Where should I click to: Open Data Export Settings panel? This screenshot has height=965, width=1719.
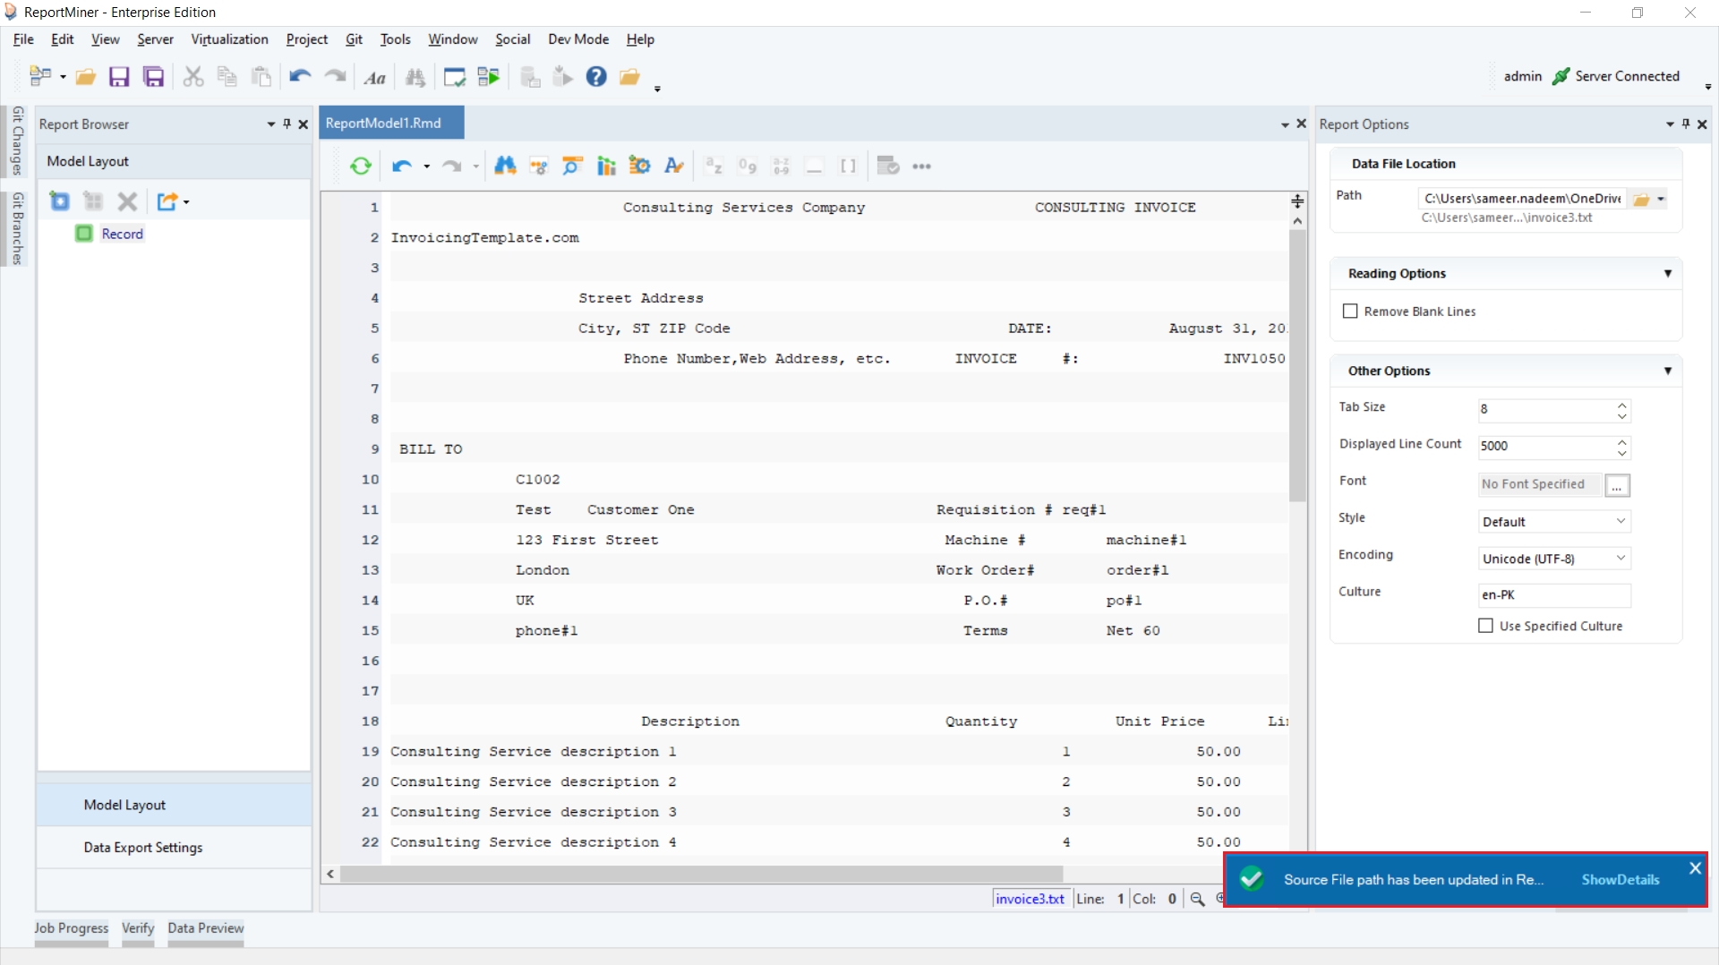tap(143, 848)
